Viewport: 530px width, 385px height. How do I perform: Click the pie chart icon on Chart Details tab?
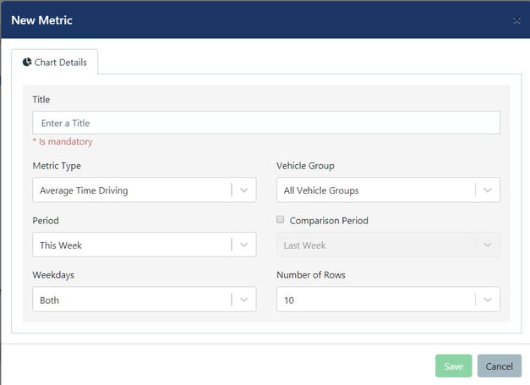tap(27, 62)
